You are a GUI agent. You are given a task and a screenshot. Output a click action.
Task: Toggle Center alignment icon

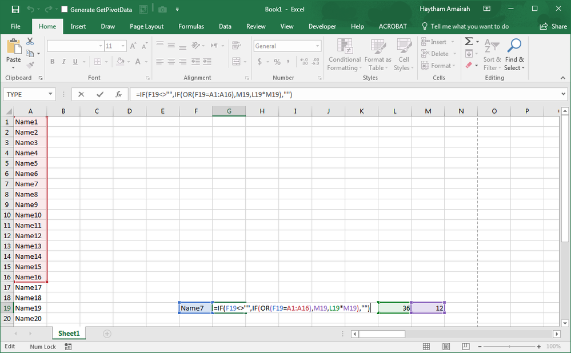click(x=171, y=62)
